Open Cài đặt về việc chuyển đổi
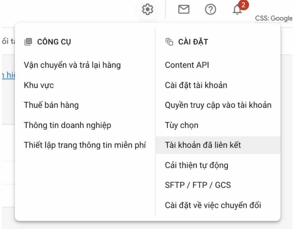The width and height of the screenshot is (294, 229). click(x=213, y=205)
